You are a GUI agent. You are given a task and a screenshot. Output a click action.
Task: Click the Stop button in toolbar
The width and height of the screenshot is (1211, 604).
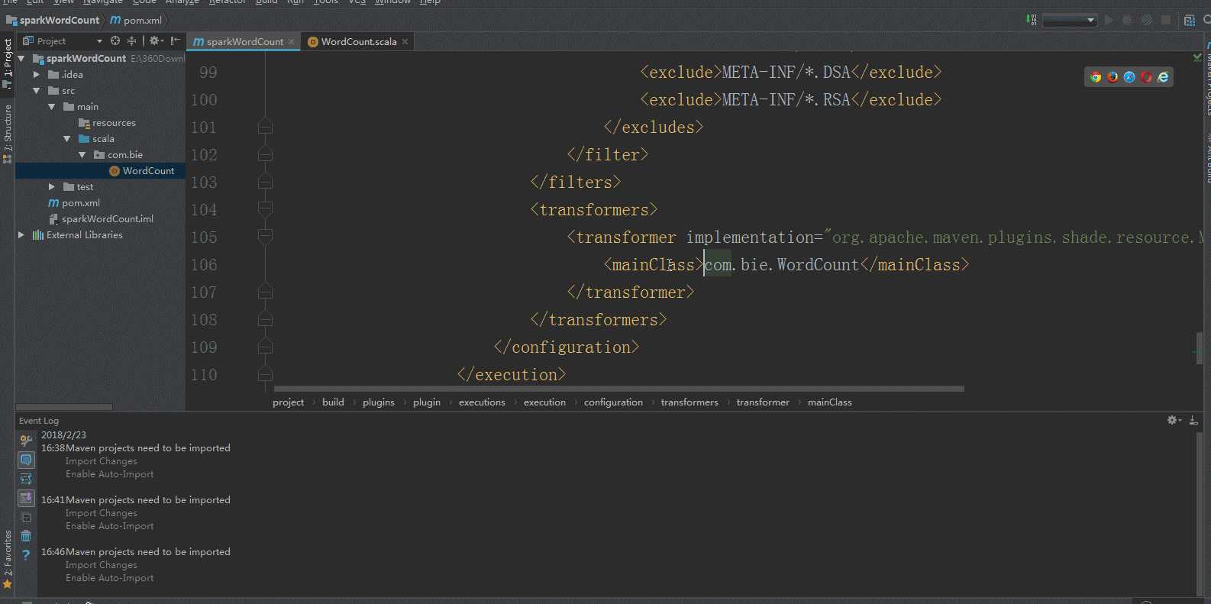coord(1166,20)
